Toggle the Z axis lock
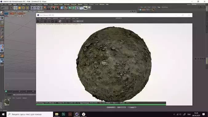The width and height of the screenshot is (208, 117). coord(40,8)
